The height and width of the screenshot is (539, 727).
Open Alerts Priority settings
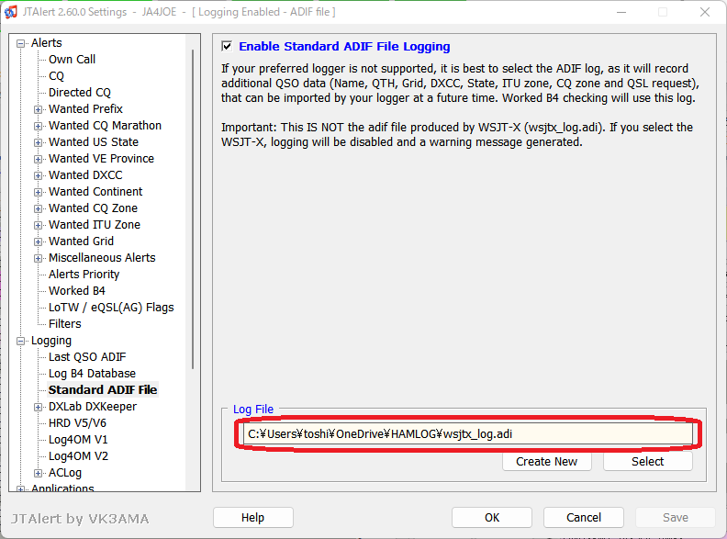[x=84, y=275]
